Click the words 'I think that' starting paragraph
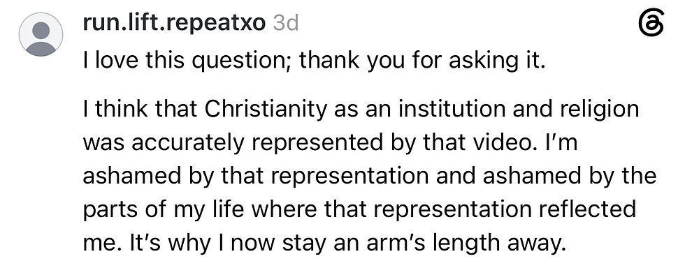The height and width of the screenshot is (268, 685). point(140,109)
